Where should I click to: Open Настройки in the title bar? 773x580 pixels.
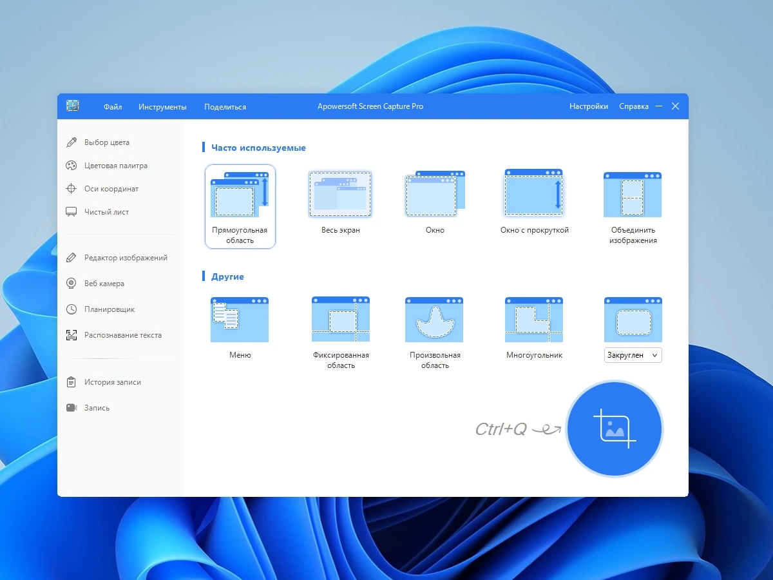pos(589,106)
